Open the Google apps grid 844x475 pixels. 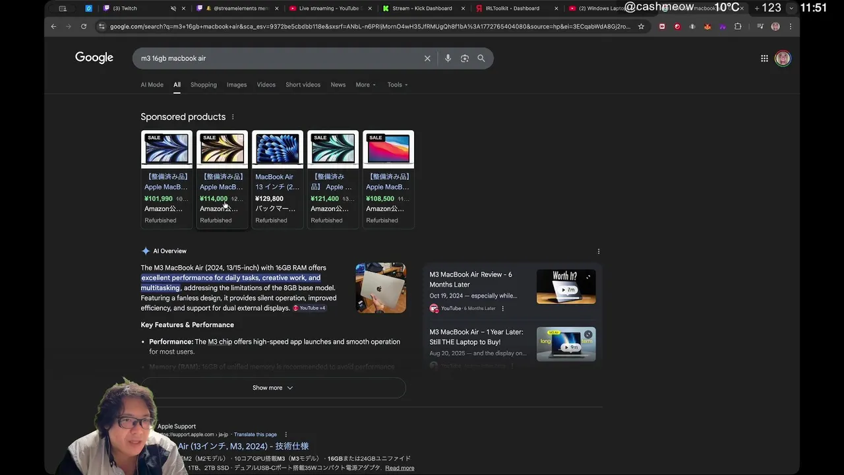764,58
